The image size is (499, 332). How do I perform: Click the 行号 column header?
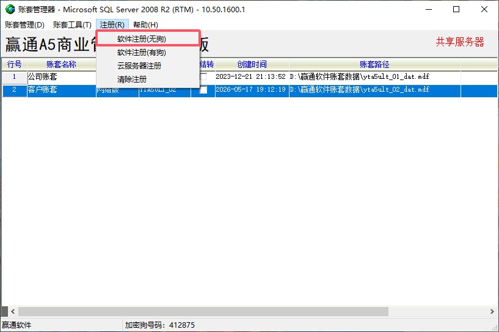click(x=14, y=64)
